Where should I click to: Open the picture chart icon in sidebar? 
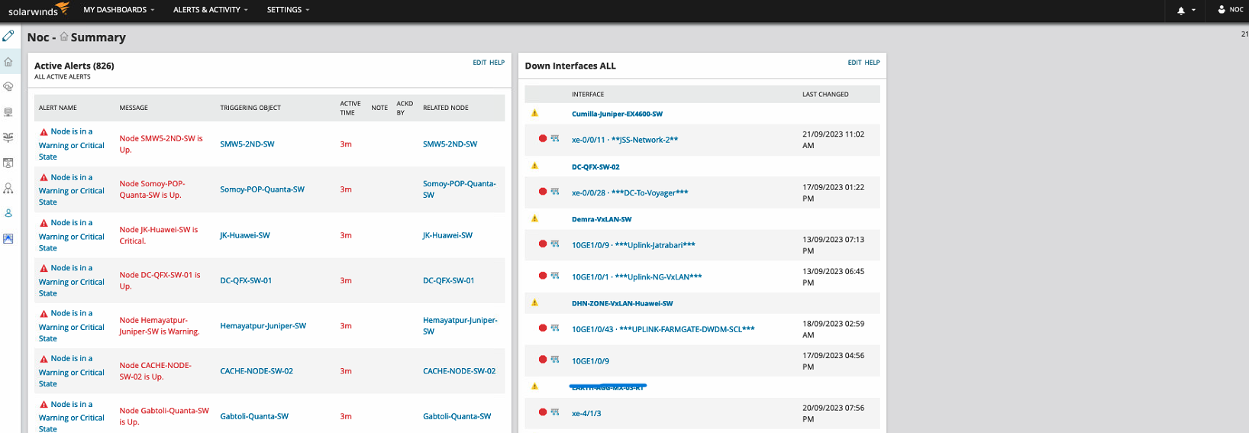click(x=8, y=238)
